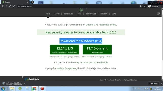163x91 pixels.
Task: Open File Explorer from the taskbar
Action: [12, 89]
